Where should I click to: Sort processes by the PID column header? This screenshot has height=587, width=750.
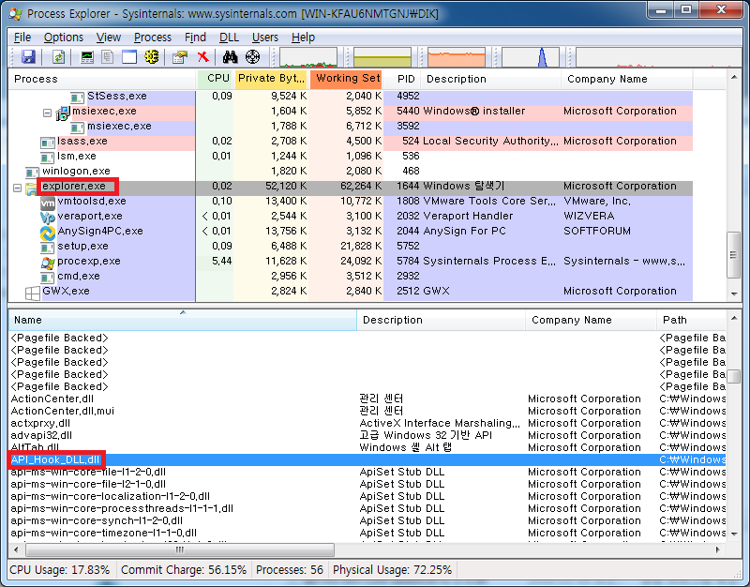pos(405,79)
